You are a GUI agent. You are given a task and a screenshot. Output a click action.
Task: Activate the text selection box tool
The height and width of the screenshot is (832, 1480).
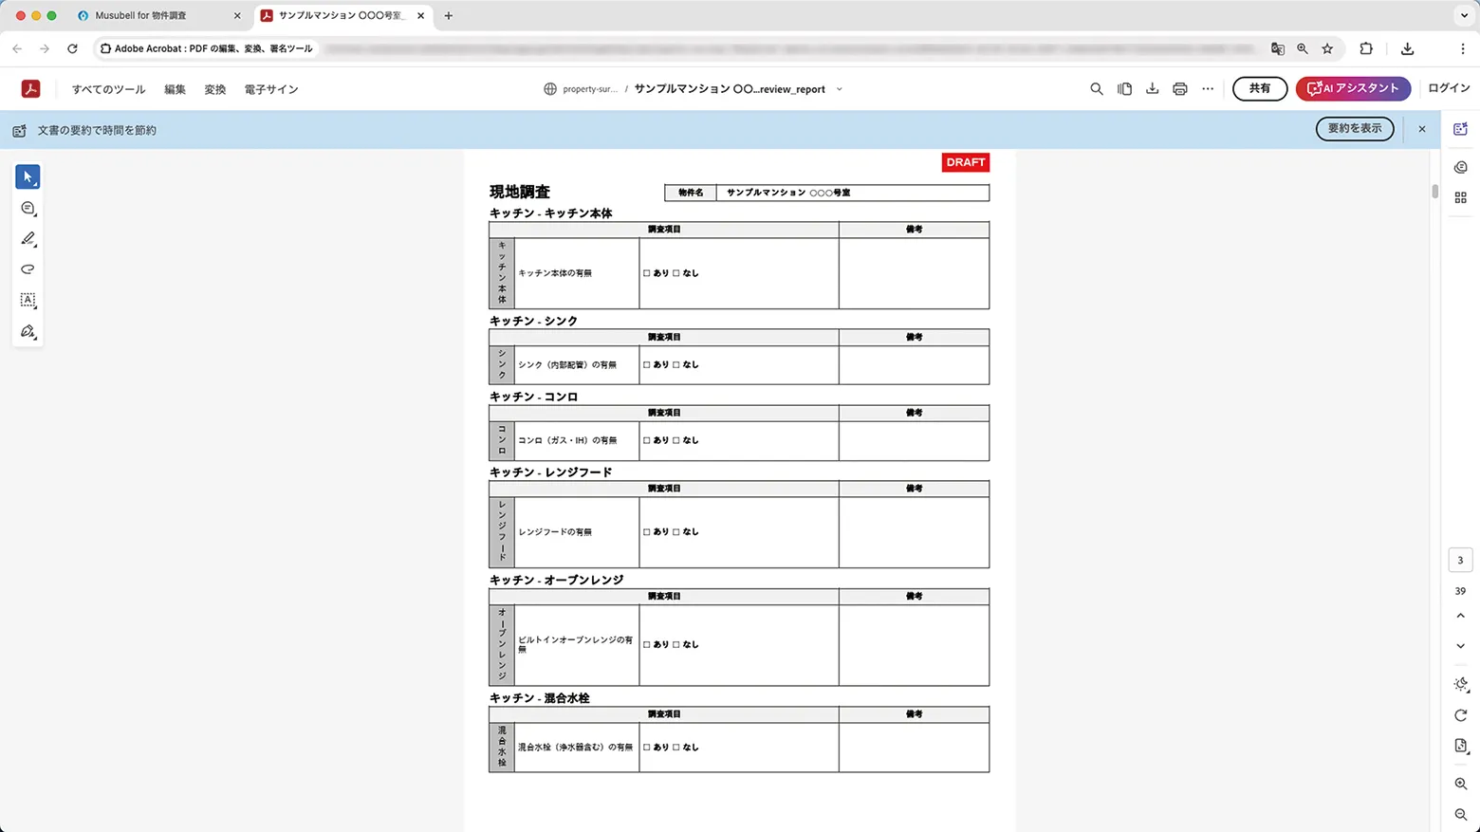[x=28, y=301]
